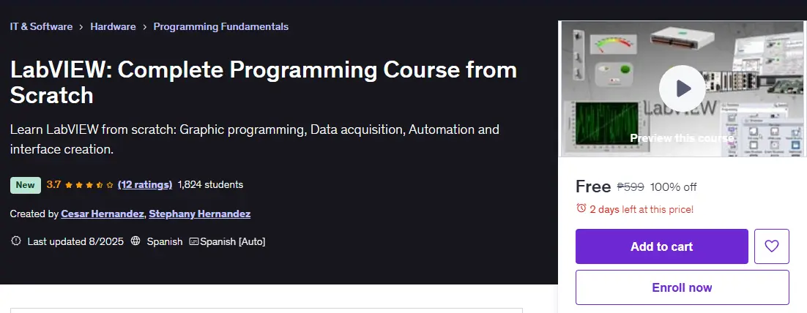The width and height of the screenshot is (807, 313).
Task: Visit Cesar Hernandez instructor profile
Action: tap(103, 214)
